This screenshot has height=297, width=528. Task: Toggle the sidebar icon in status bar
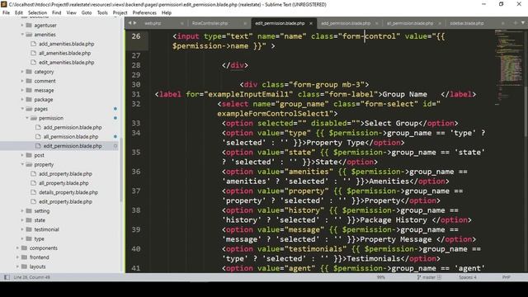7,277
